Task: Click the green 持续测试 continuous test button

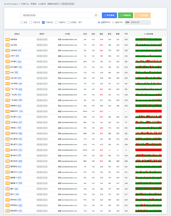Action: point(126,15)
